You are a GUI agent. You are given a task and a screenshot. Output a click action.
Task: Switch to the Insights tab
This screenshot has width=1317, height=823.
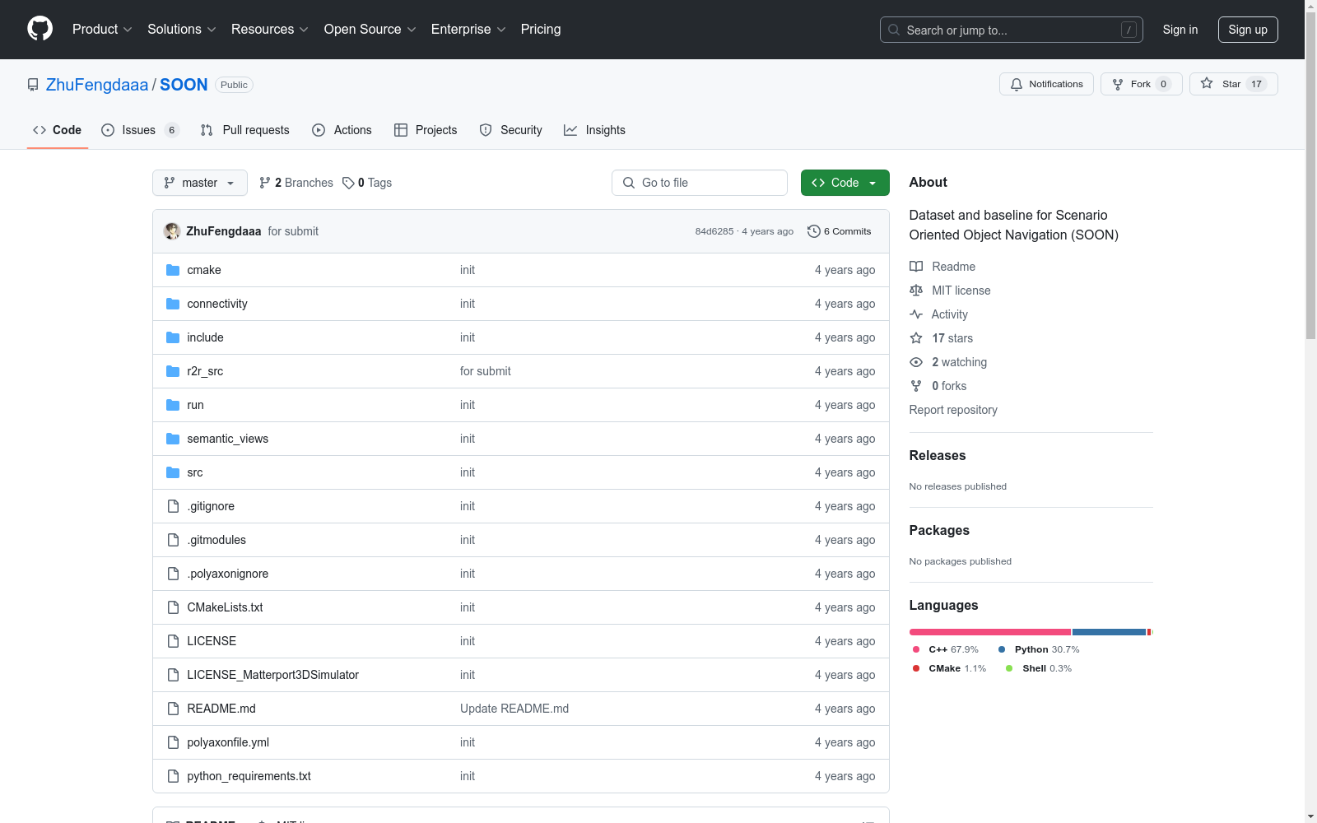[595, 130]
